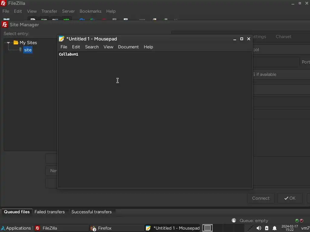Click the red activity LED in status bar

[x=302, y=221]
